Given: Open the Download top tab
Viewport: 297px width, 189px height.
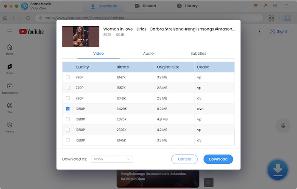Looking at the screenshot, I should pos(104,6).
